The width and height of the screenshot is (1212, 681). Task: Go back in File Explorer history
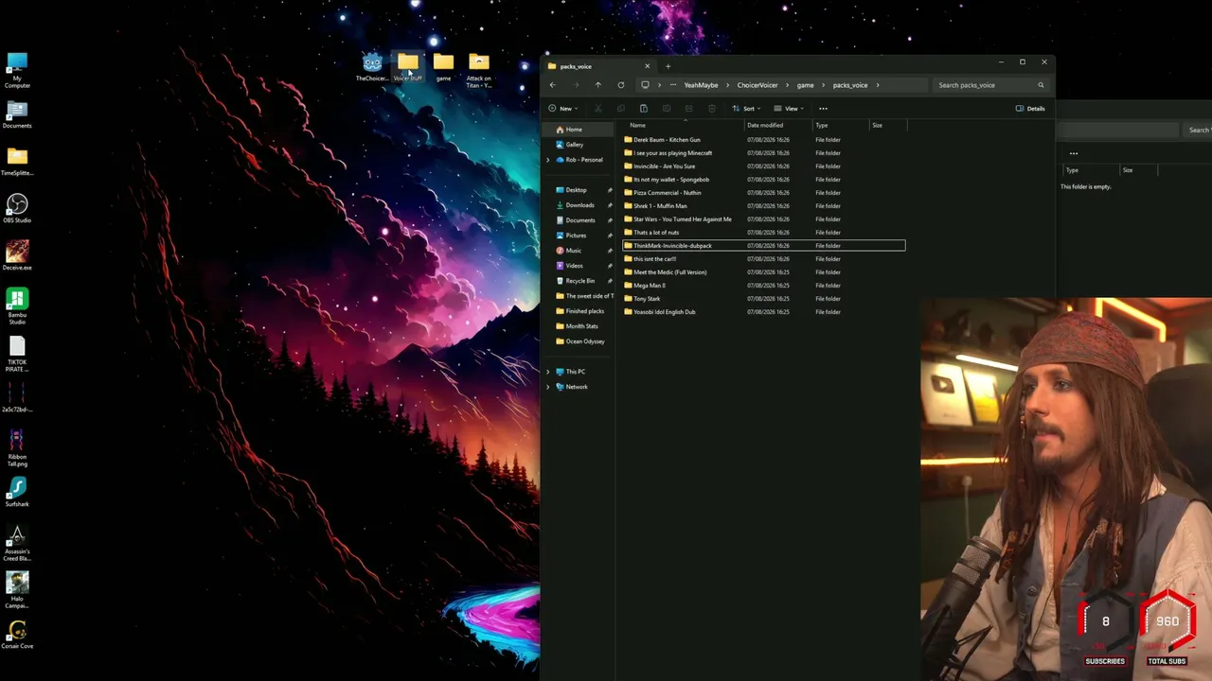point(553,85)
